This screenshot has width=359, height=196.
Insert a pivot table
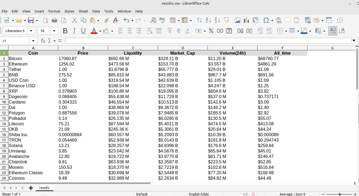coord(255,20)
